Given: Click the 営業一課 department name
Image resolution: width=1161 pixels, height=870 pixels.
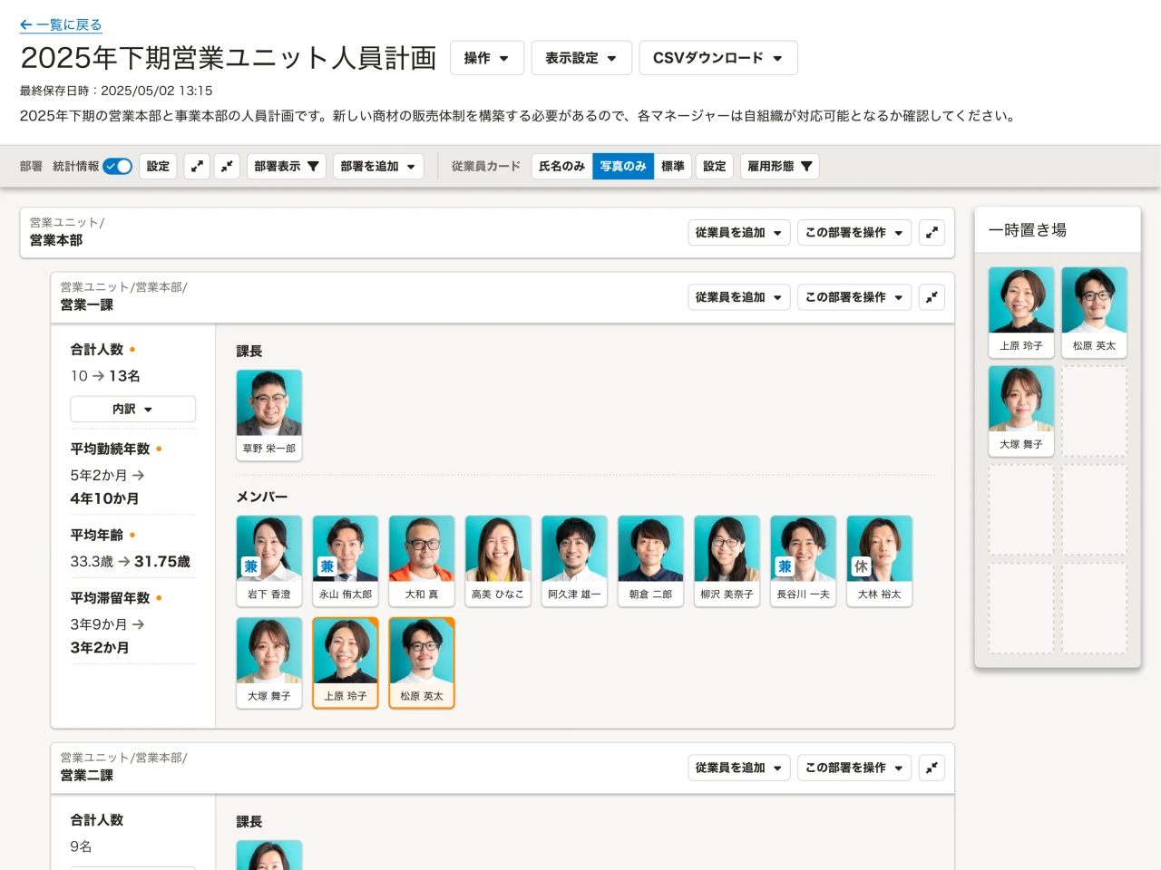Looking at the screenshot, I should point(87,304).
